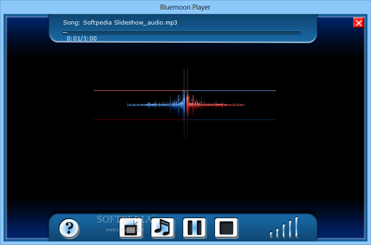Viewport: 371px width, 245px height.
Task: Set volume to the shortest bar
Action: [x=271, y=235]
